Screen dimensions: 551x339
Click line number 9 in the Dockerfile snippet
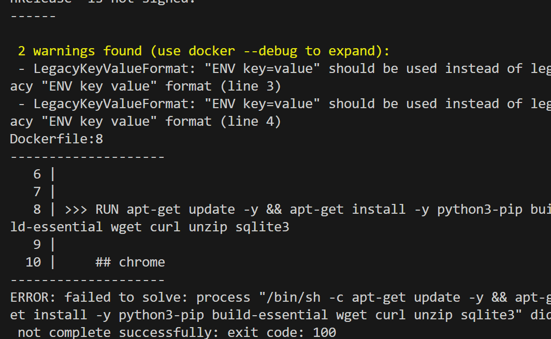pyautogui.click(x=37, y=244)
